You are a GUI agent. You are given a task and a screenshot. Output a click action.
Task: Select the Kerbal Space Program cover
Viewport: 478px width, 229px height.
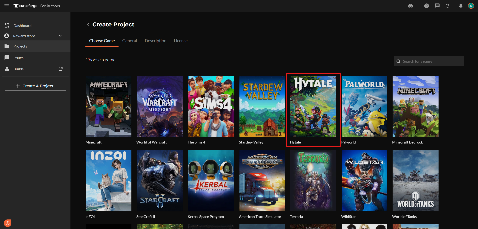point(211,181)
